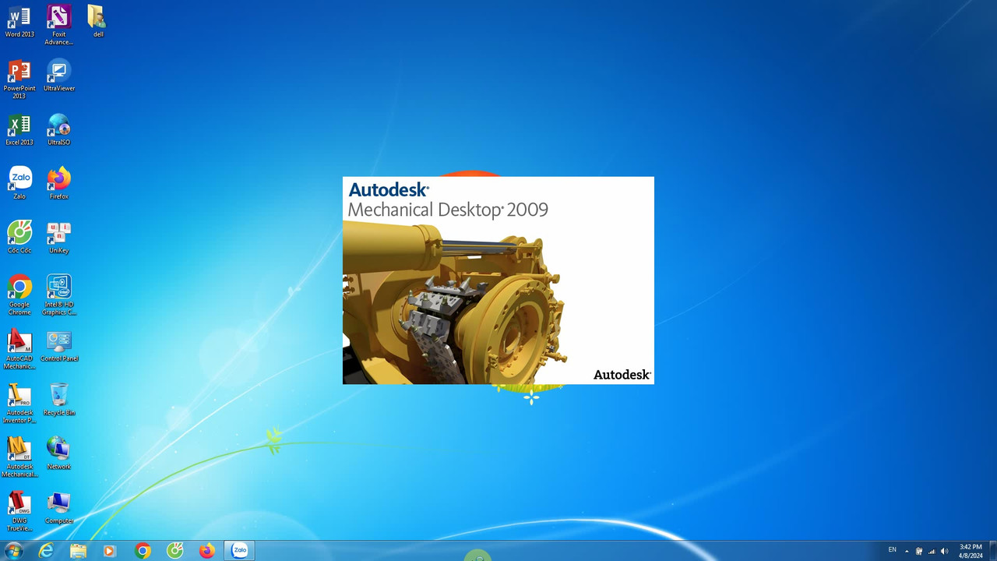Select the Cốc Cốc desktop shortcut

[19, 237]
